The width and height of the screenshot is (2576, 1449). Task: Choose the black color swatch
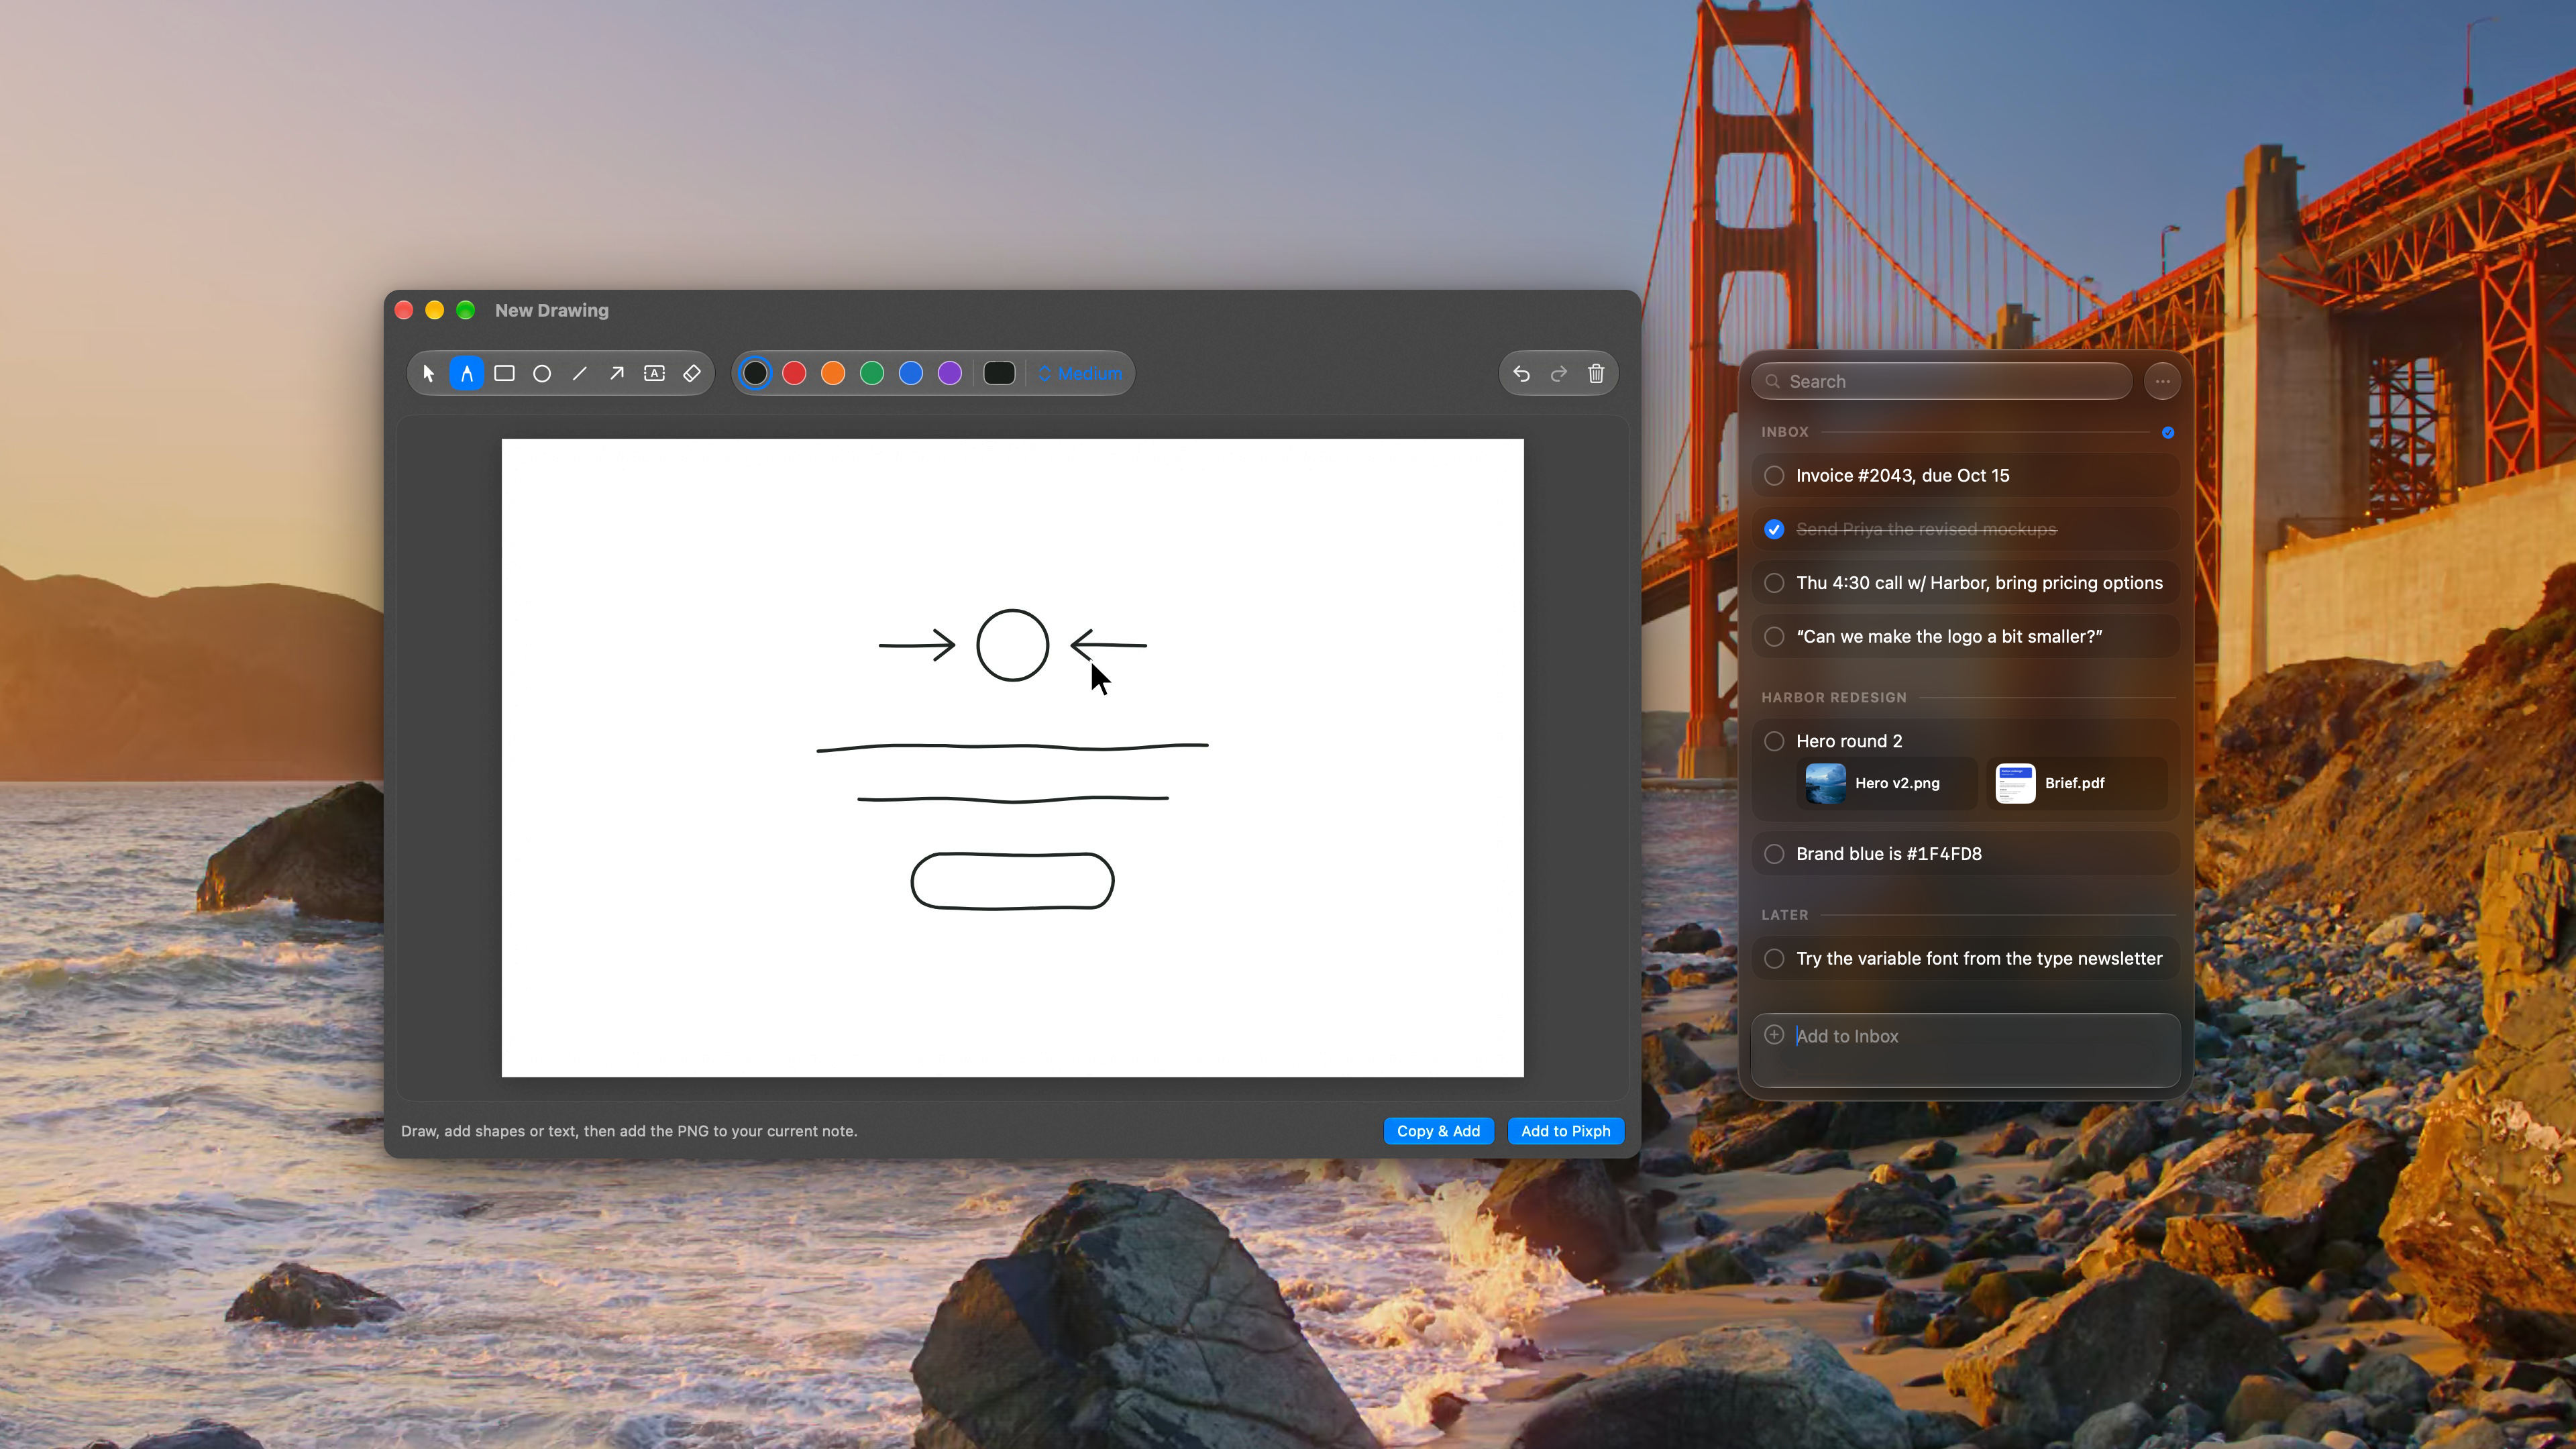[x=755, y=373]
